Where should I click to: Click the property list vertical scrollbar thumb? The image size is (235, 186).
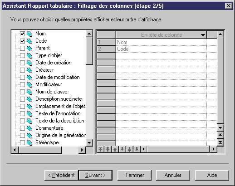[x=89, y=51]
